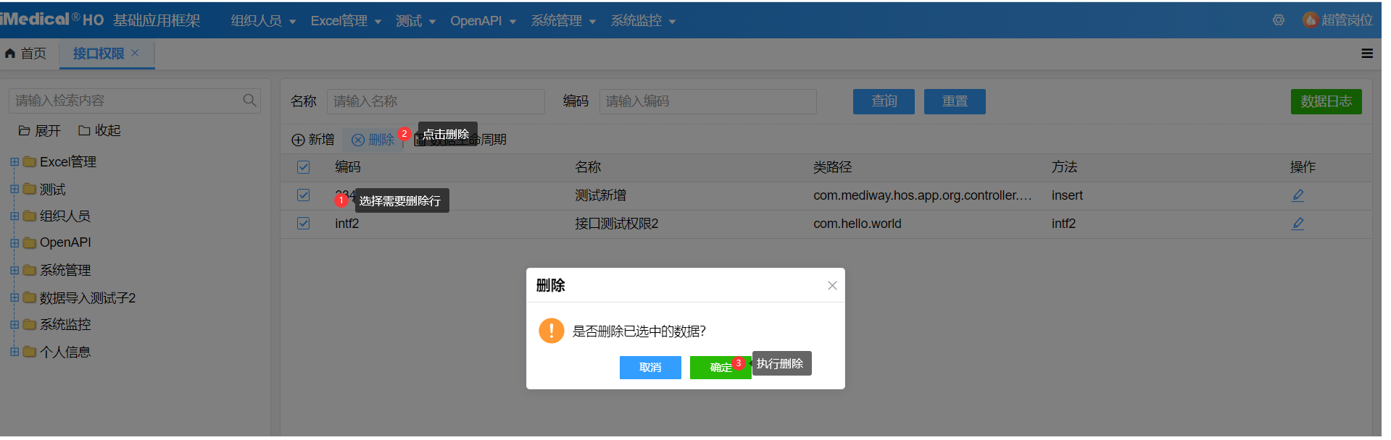Click the settings gear icon in header
Viewport: 1391px width, 440px height.
pyautogui.click(x=1278, y=20)
